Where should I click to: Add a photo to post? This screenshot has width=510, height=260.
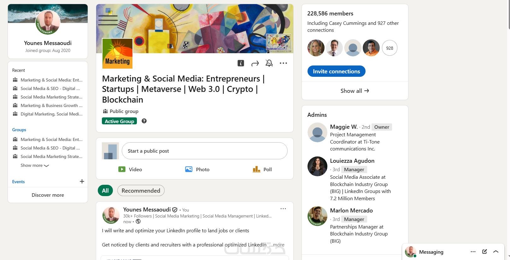coord(197,169)
